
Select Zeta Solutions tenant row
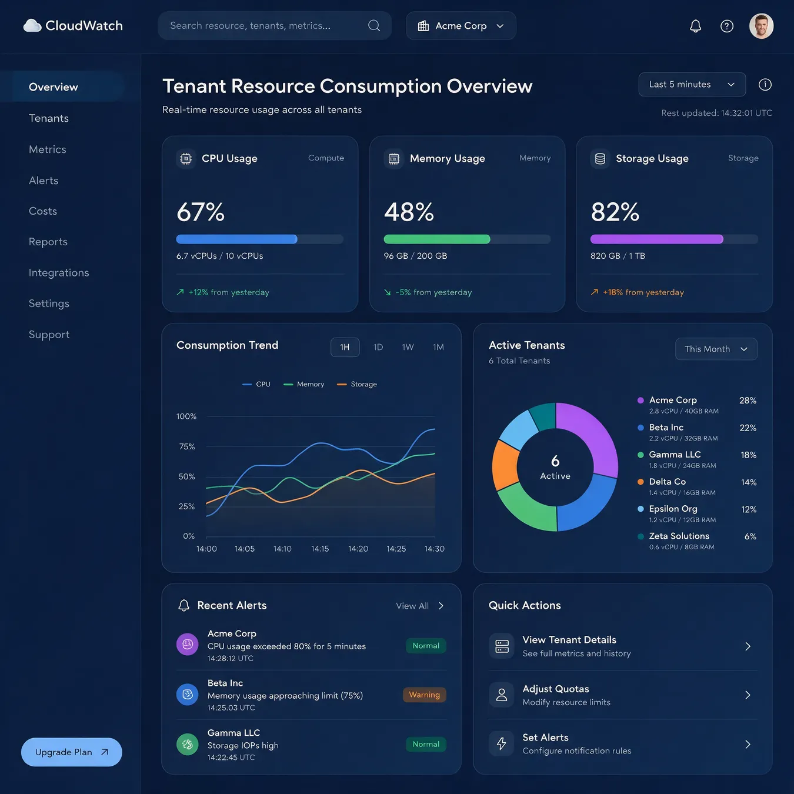pyautogui.click(x=697, y=541)
